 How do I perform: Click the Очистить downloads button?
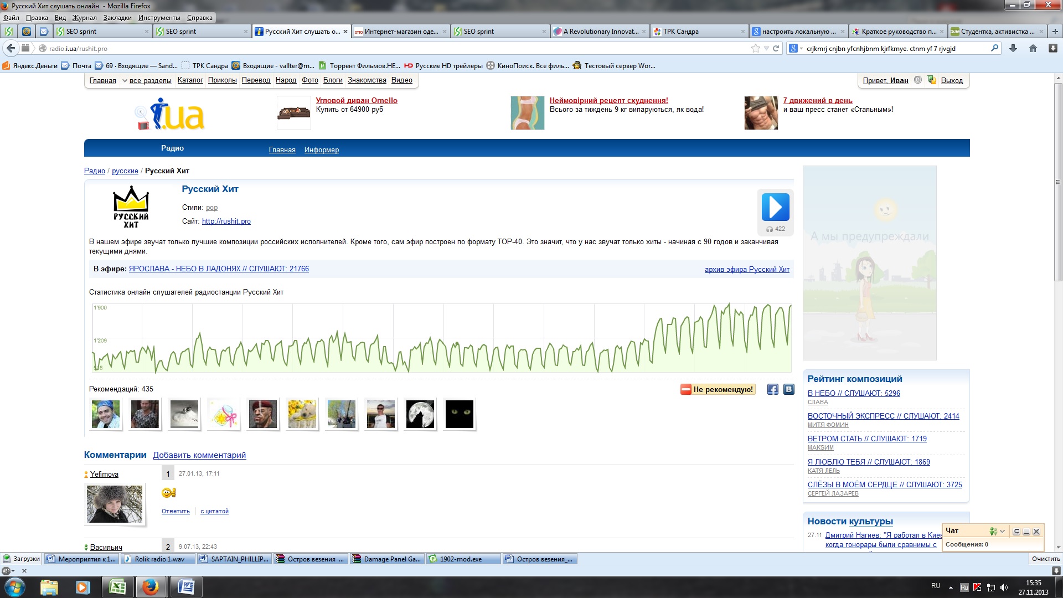pyautogui.click(x=1045, y=559)
